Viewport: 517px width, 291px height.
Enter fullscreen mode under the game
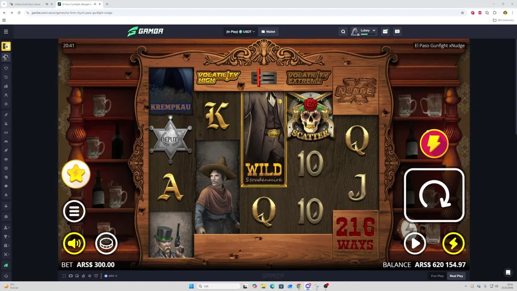(64, 276)
